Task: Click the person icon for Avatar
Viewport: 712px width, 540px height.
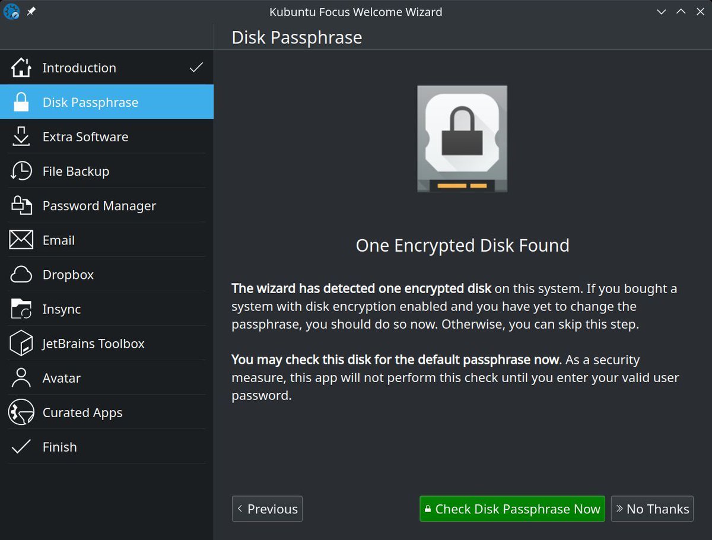Action: coord(21,377)
